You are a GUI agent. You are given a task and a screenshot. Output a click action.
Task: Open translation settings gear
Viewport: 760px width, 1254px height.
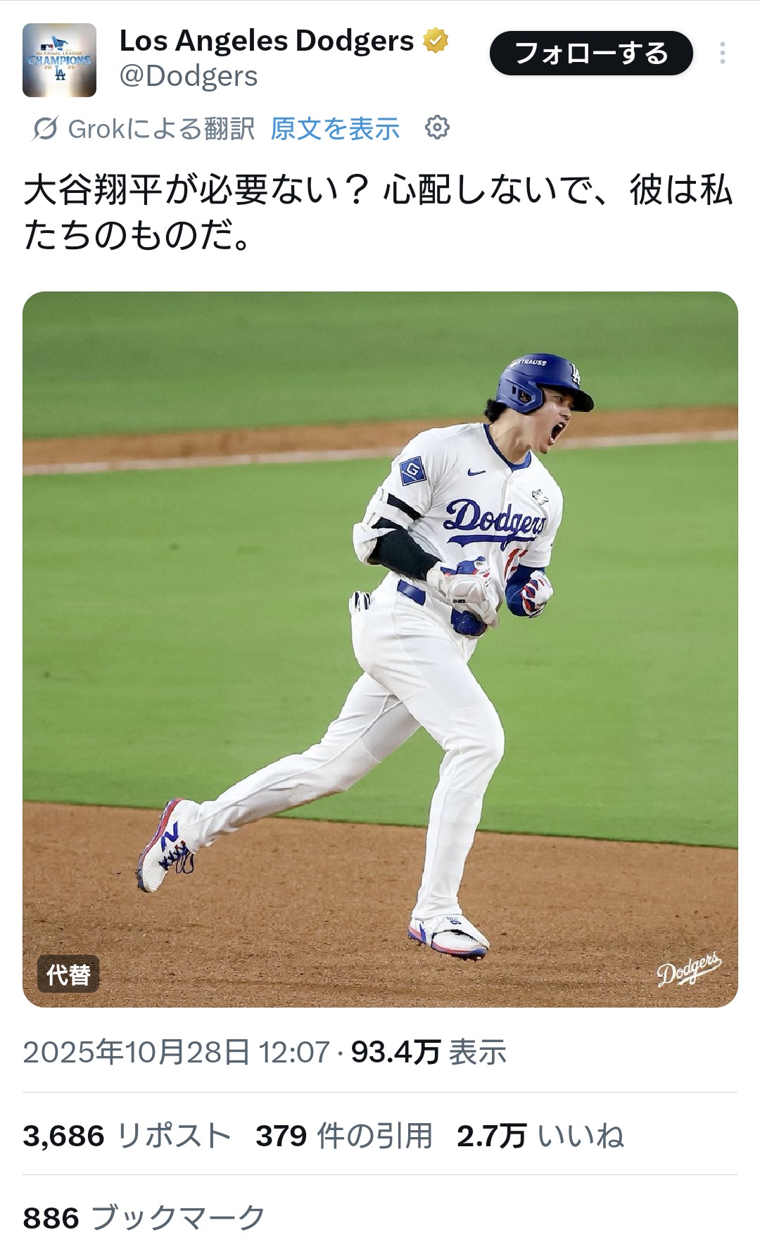pyautogui.click(x=437, y=127)
